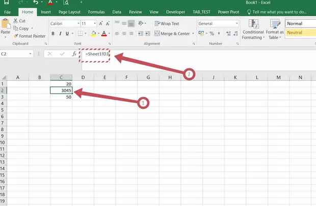Click the Undo arrow in quick access
This screenshot has width=316, height=206.
tap(36, 2)
